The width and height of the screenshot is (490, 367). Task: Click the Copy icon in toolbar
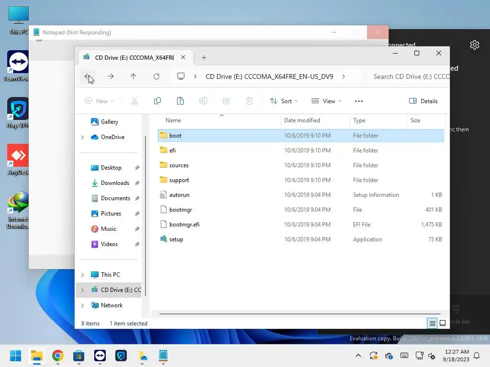[x=157, y=101]
